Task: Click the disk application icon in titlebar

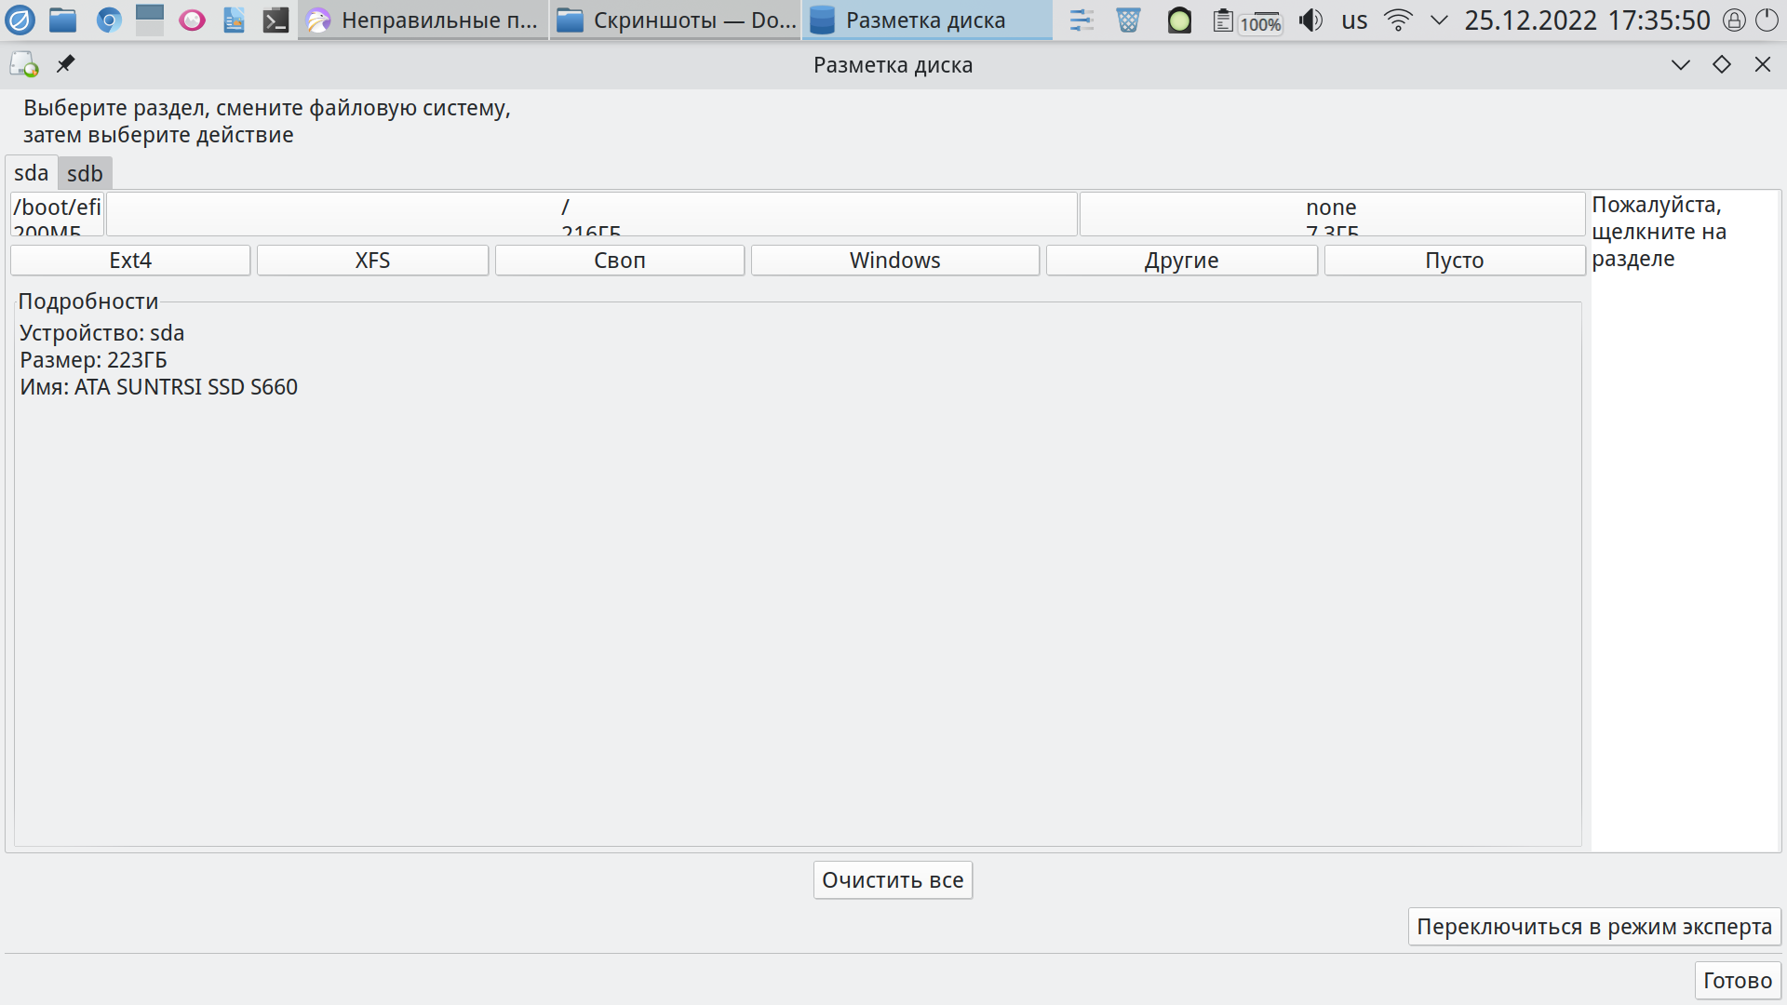Action: pos(24,64)
